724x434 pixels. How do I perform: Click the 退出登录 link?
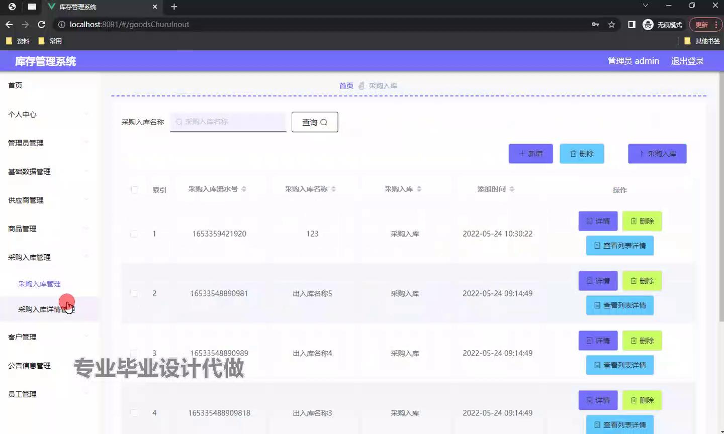[687, 61]
